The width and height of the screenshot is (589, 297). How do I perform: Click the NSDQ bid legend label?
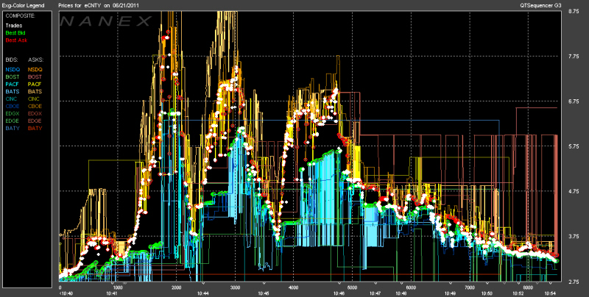(x=13, y=68)
